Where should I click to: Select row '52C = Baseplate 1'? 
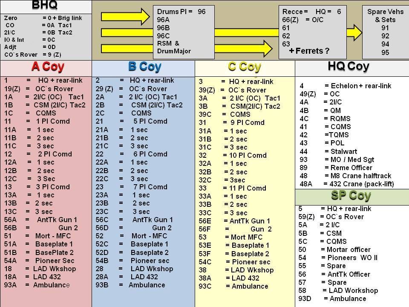click(x=132, y=244)
